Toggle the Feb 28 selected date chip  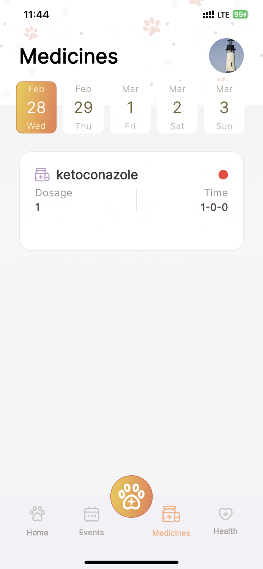pos(36,107)
